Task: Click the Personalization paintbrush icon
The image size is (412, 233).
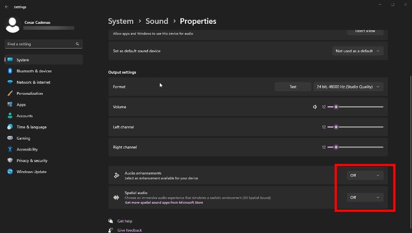Action: click(x=10, y=93)
